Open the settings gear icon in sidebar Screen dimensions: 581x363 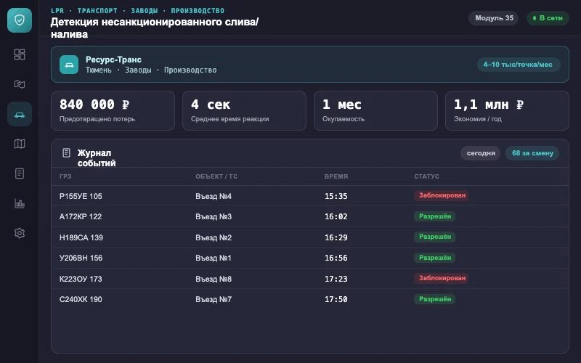[20, 233]
